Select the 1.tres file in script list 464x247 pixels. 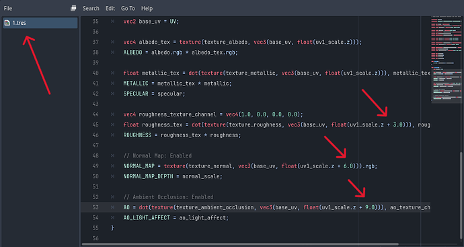pos(40,23)
